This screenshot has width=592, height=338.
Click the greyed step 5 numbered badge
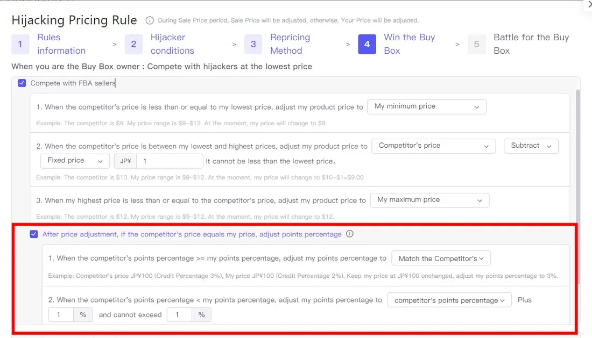pyautogui.click(x=477, y=45)
